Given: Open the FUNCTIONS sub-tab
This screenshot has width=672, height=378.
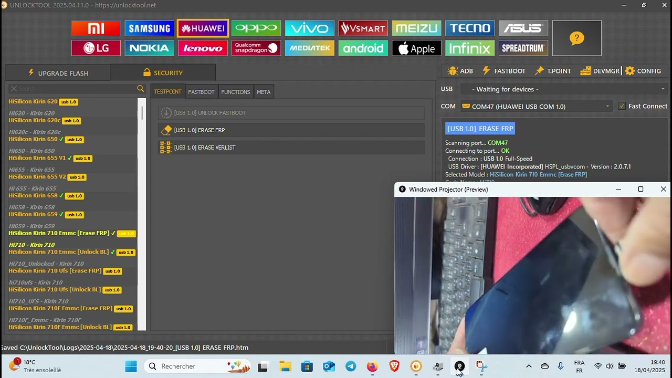Looking at the screenshot, I should 236,92.
